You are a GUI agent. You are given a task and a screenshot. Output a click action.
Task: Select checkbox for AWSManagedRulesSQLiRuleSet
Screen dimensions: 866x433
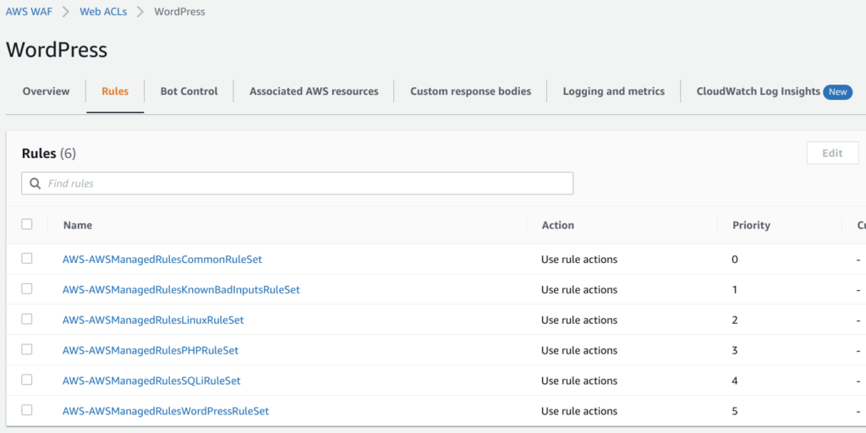26,380
